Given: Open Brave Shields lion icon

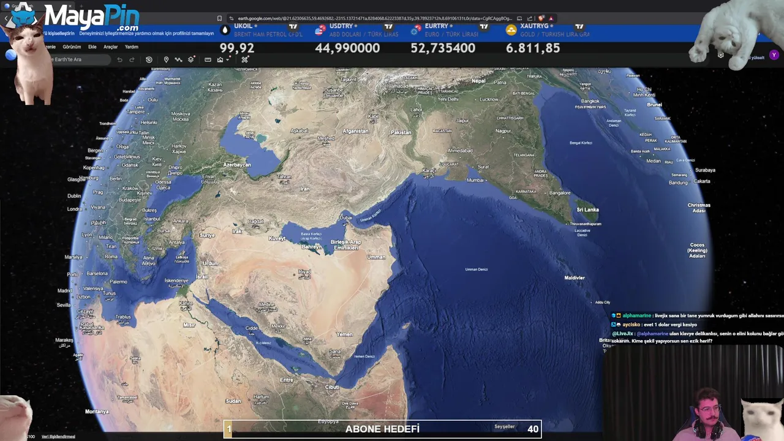Looking at the screenshot, I should tap(541, 18).
